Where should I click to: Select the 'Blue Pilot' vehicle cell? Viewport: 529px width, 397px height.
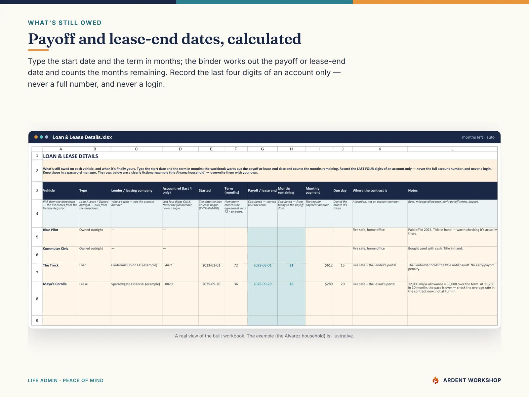(x=61, y=237)
